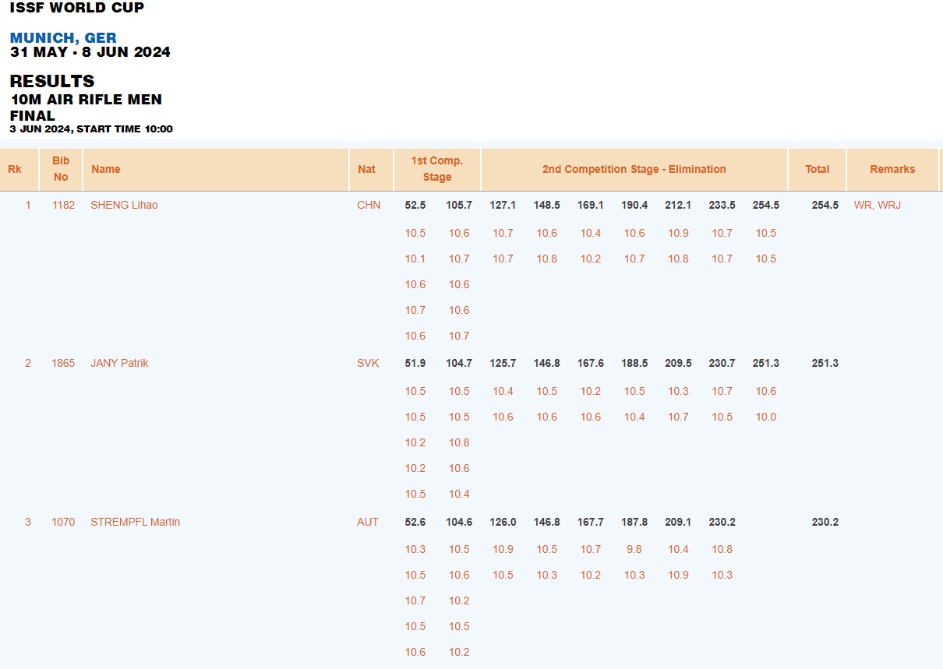
Task: Select the Total column header
Action: tap(818, 169)
